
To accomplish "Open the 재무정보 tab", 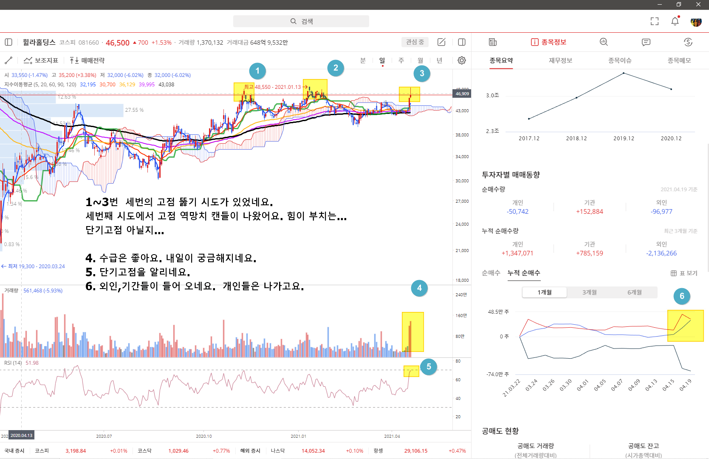I will tap(560, 60).
